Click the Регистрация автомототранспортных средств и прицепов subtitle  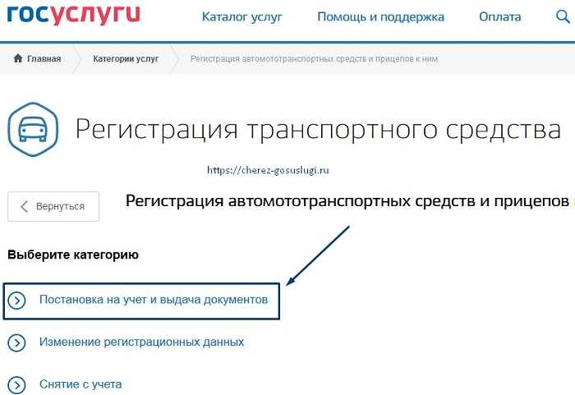click(x=347, y=201)
